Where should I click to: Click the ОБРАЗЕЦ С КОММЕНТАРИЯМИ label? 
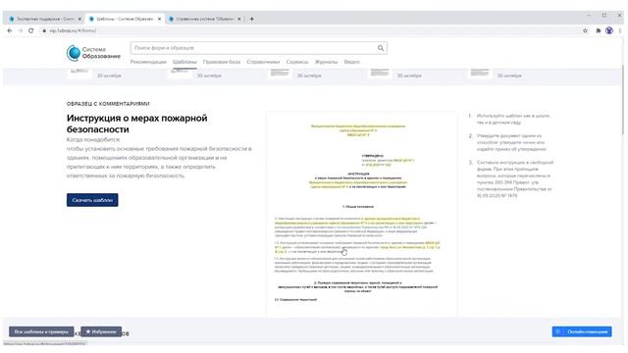[108, 104]
